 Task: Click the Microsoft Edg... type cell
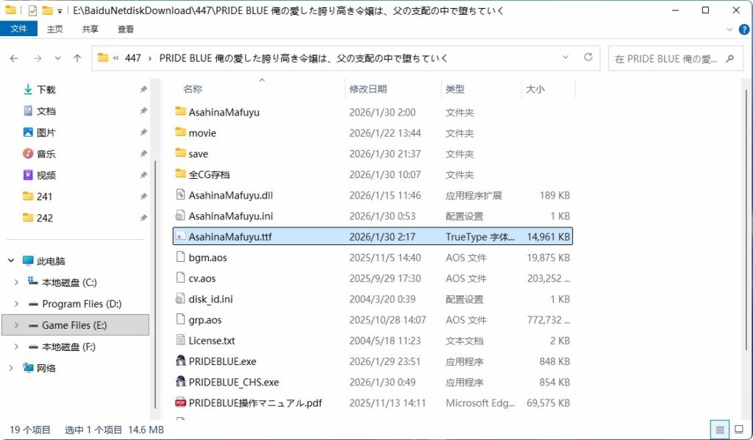coord(479,402)
